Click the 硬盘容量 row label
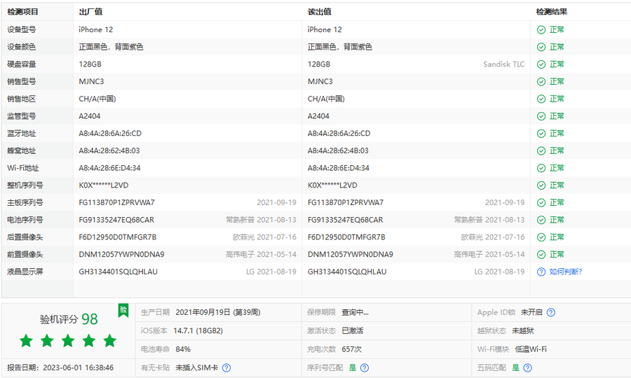 point(21,64)
